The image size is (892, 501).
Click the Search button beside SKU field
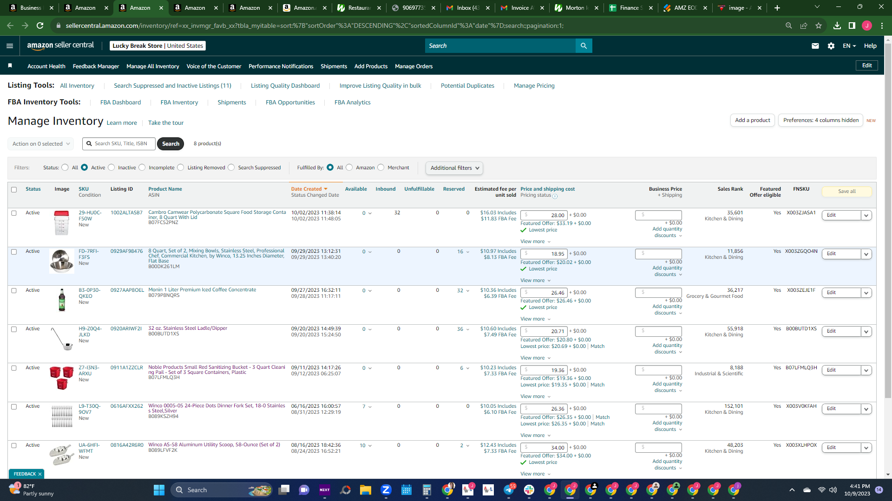coord(171,144)
